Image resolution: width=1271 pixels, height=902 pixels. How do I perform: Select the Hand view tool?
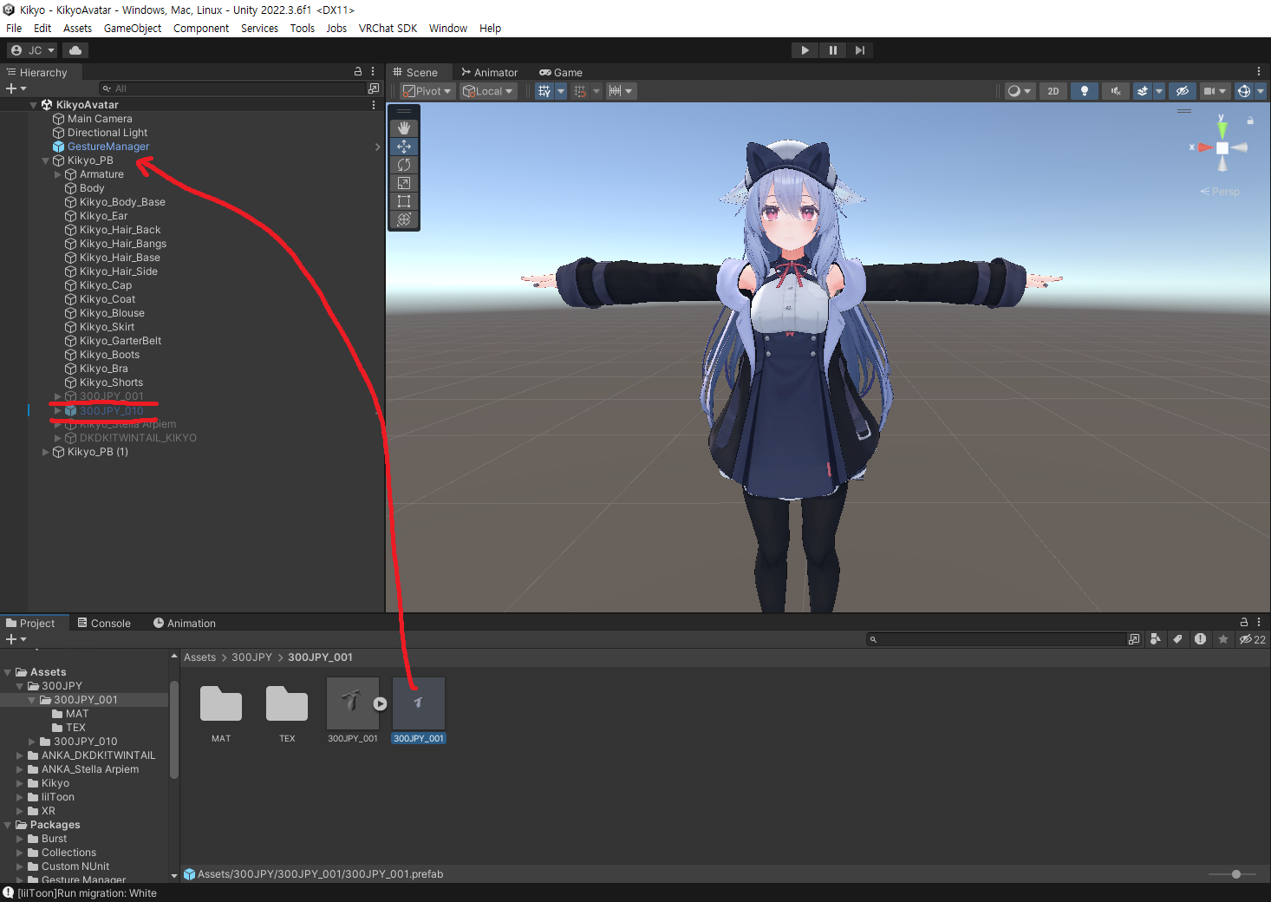(x=404, y=128)
